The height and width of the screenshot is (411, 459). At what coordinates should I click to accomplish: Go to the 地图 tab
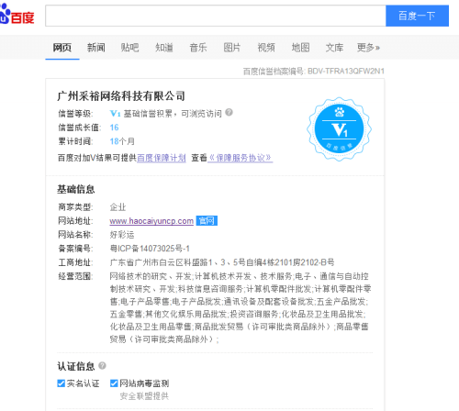300,48
